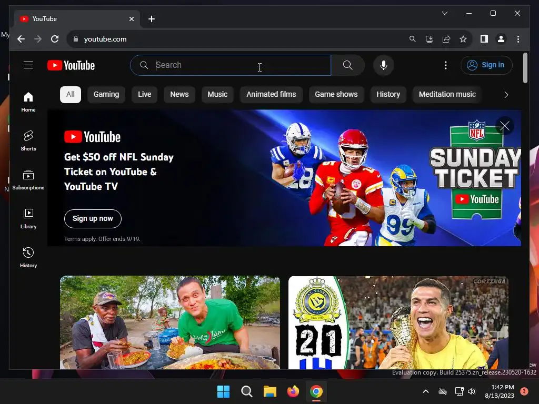539x404 pixels.
Task: Open the volume speaker tray icon
Action: 472,391
